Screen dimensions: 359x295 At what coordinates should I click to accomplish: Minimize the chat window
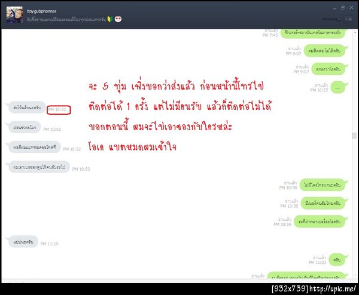pos(334,8)
